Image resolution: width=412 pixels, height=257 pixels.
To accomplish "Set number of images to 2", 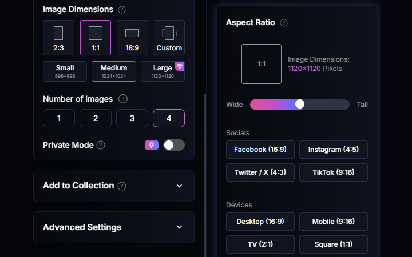I will click(x=96, y=118).
